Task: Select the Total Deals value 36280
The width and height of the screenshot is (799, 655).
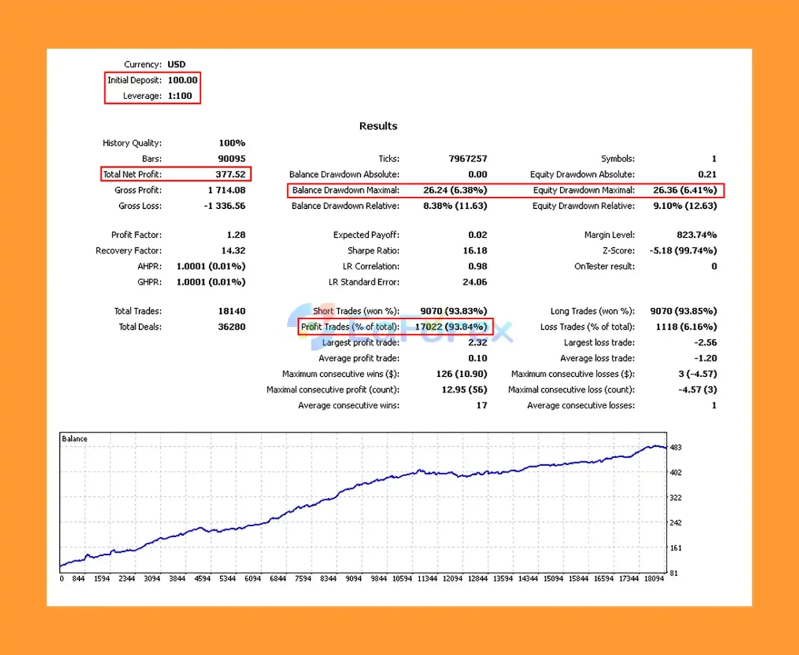Action: click(x=232, y=327)
